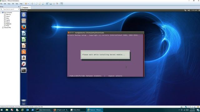This screenshot has width=200, height=112.
Task: Select the Terminal icon in the launcher
Action: [x=24, y=70]
